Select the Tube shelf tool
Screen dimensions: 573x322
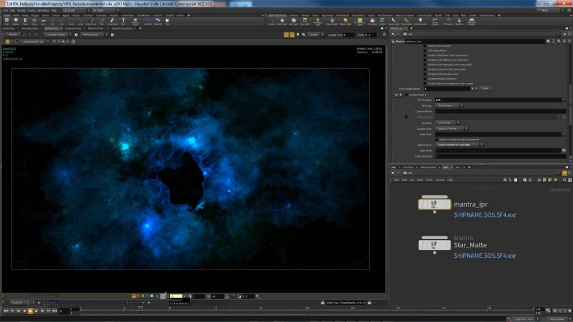25,22
